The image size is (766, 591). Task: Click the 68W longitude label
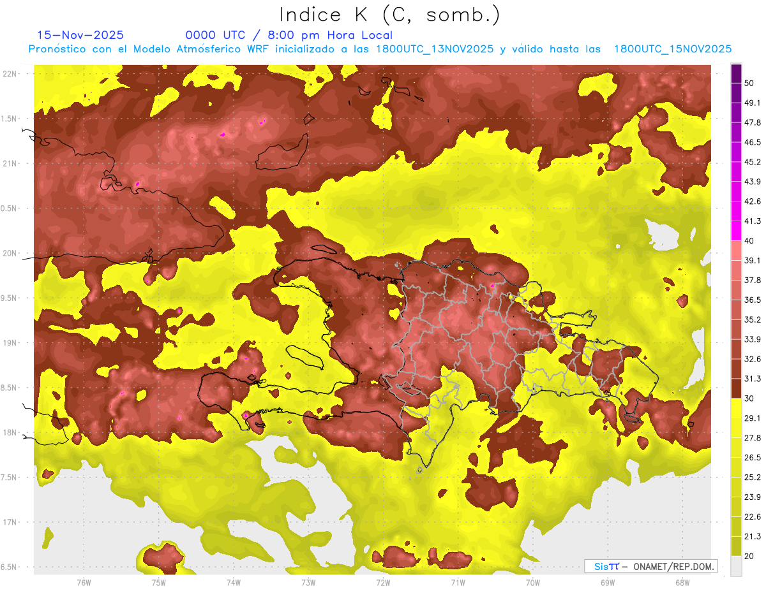pos(682,583)
